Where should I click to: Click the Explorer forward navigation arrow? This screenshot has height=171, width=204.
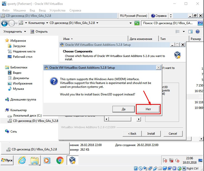pyautogui.click(x=11, y=23)
